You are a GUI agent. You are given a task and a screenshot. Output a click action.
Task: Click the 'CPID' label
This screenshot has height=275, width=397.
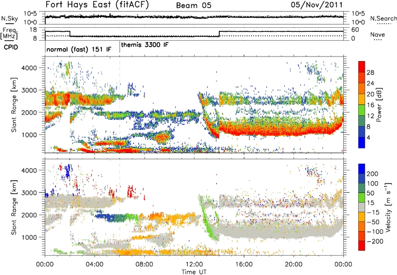tap(11, 47)
